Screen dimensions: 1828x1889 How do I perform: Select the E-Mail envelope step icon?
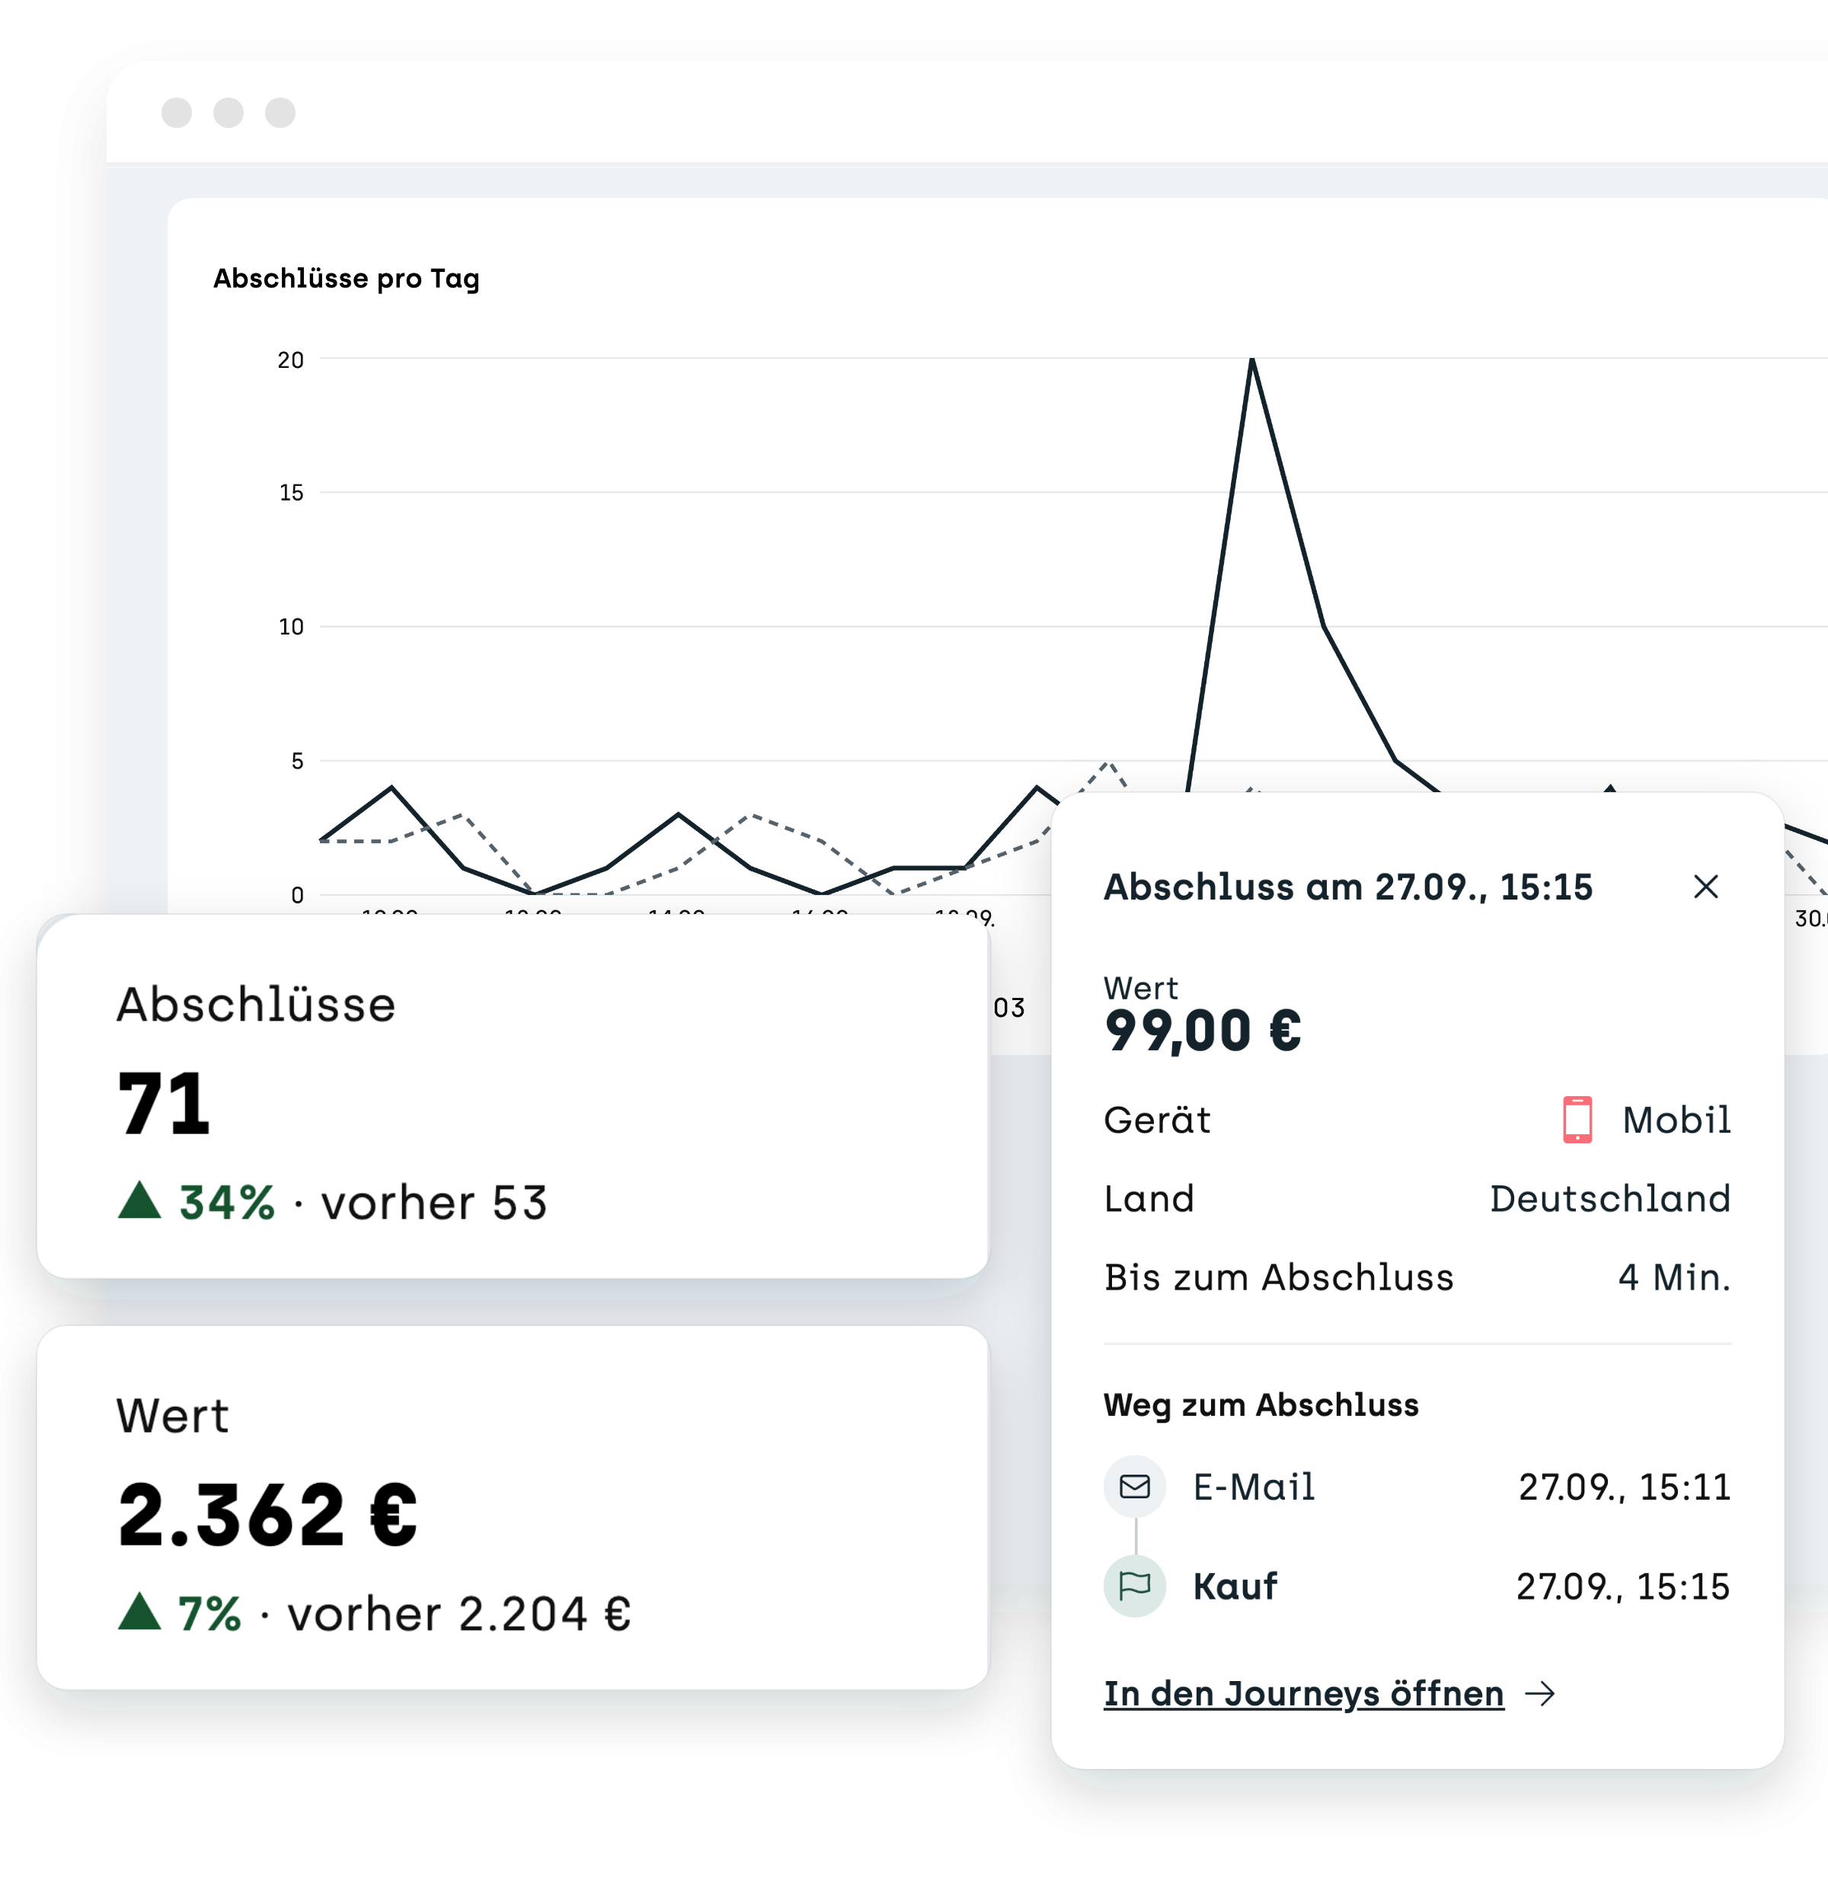pos(1135,1486)
